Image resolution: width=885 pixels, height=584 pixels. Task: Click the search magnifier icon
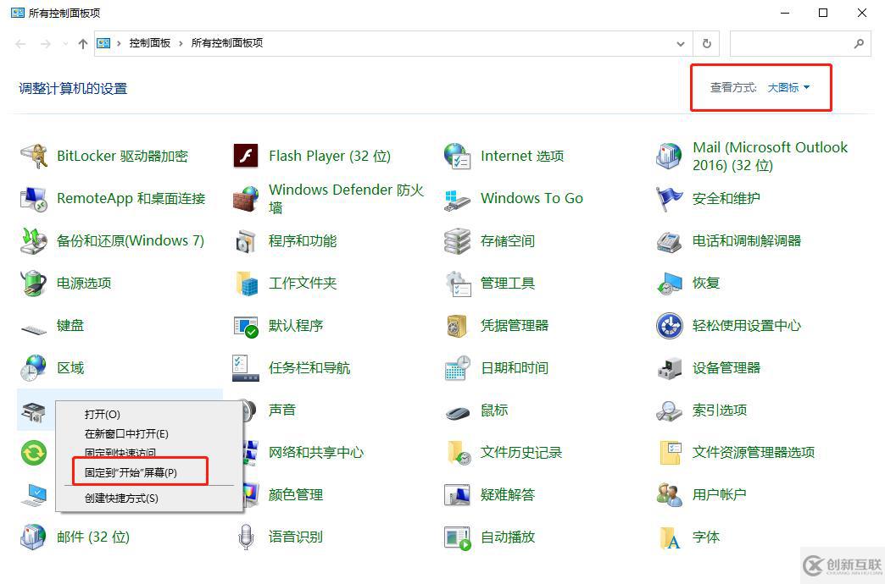point(859,43)
